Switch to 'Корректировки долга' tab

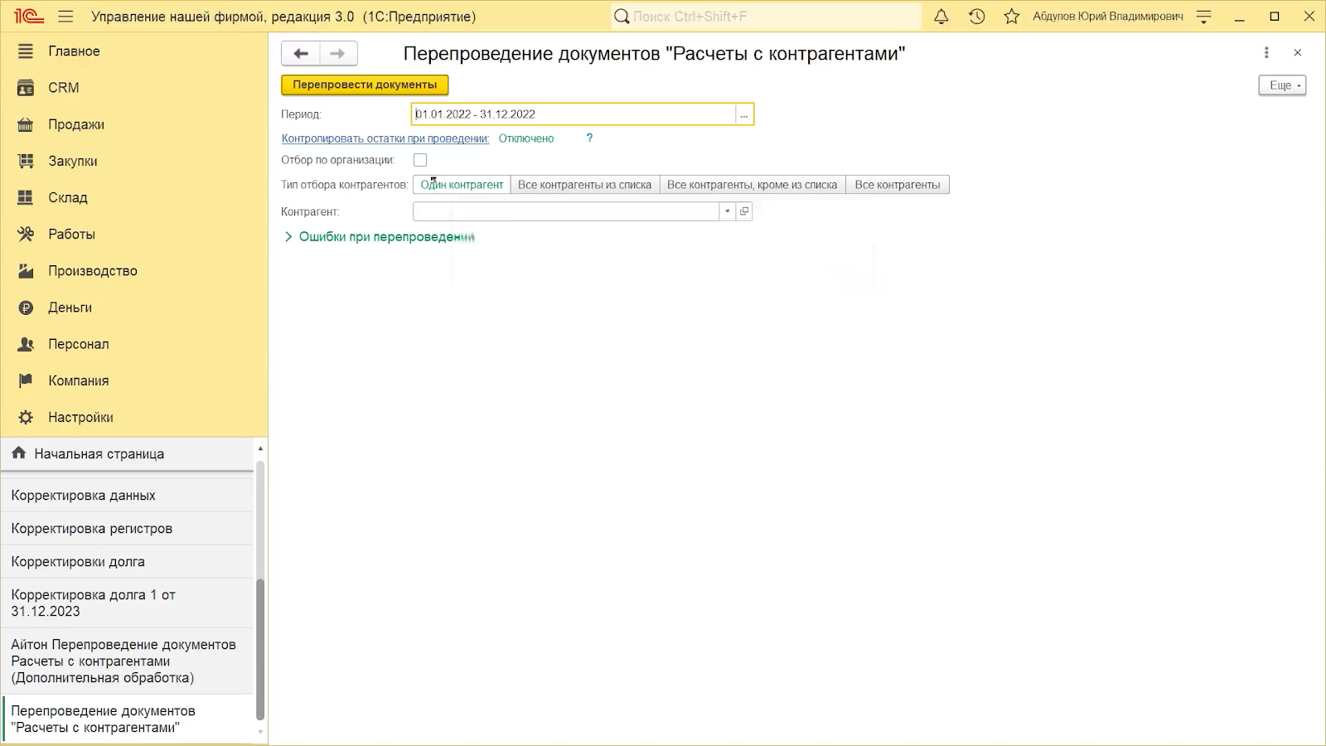coord(78,561)
